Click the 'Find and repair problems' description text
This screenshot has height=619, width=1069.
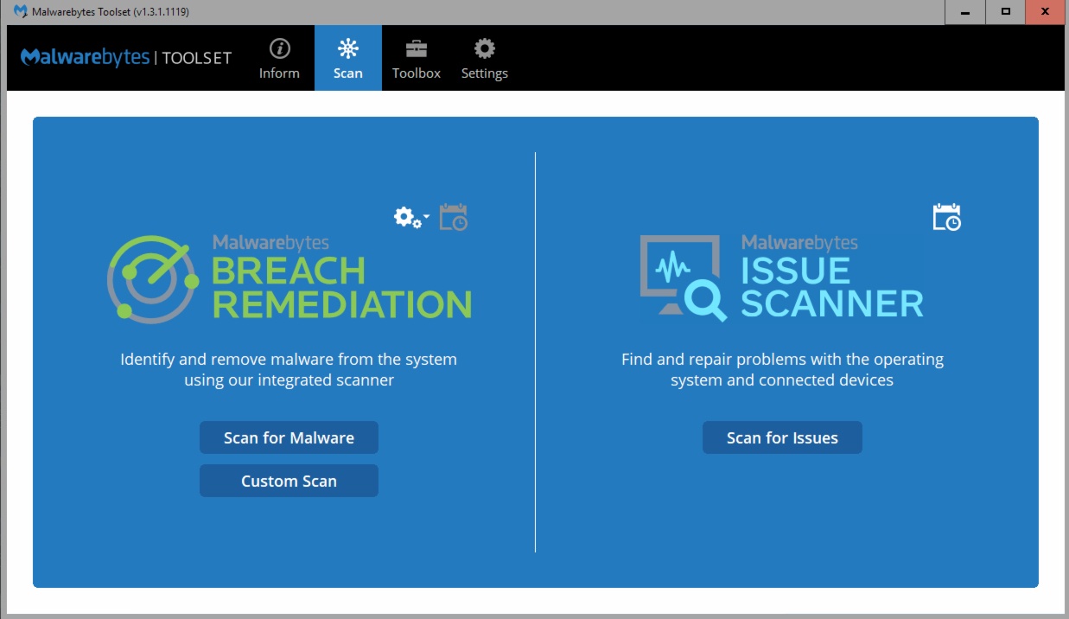(782, 369)
